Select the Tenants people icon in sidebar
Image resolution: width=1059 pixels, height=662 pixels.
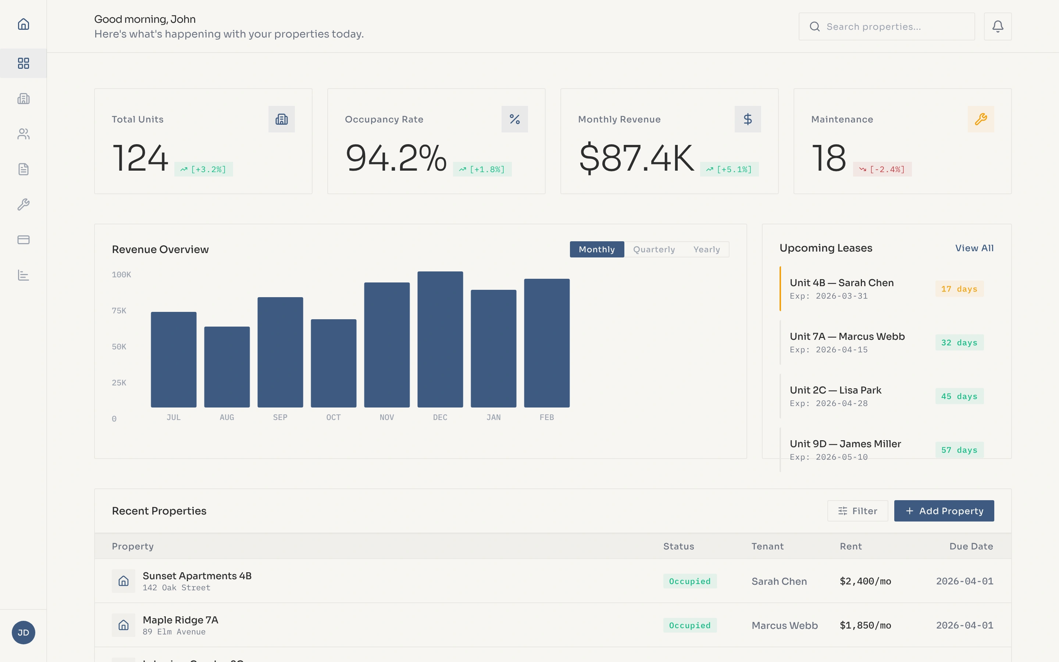[x=23, y=134]
